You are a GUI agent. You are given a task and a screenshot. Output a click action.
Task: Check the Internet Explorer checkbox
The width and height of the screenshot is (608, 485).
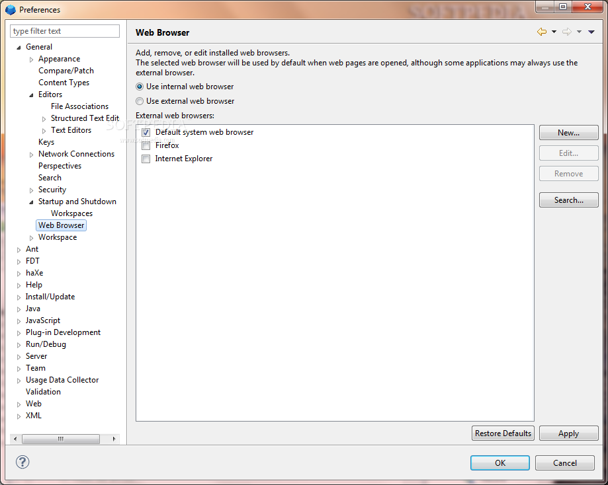(146, 159)
